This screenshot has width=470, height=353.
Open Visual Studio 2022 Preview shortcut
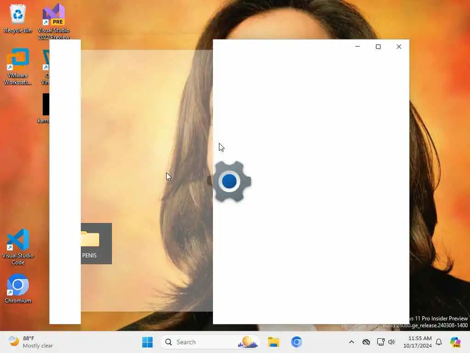click(x=54, y=21)
